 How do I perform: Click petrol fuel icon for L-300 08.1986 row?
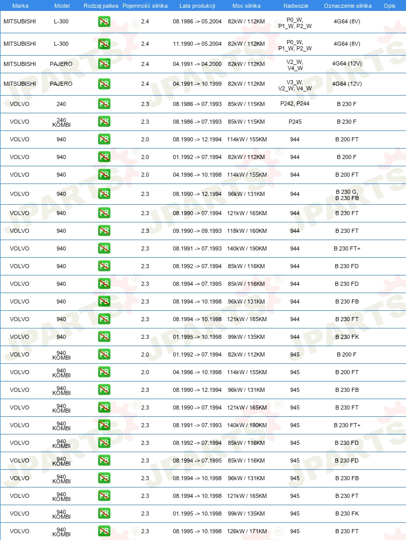coord(104,22)
